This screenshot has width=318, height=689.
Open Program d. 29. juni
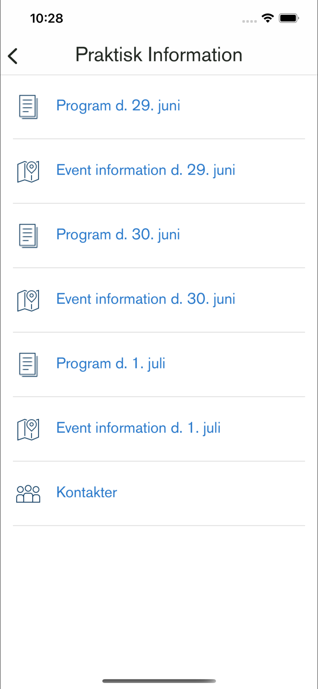point(118,106)
